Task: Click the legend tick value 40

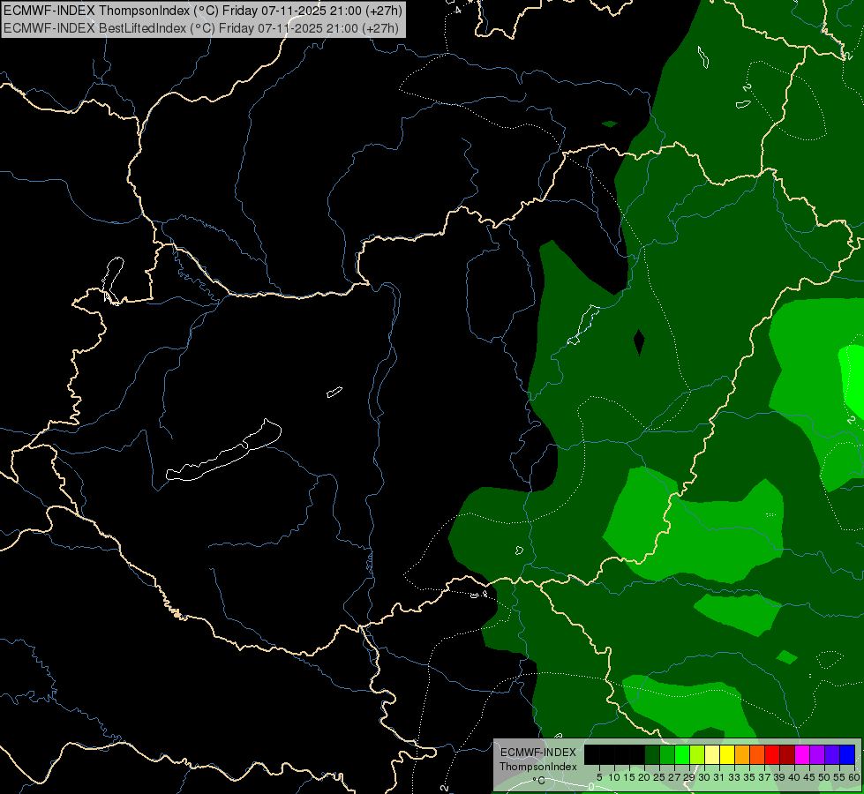Action: 794,777
